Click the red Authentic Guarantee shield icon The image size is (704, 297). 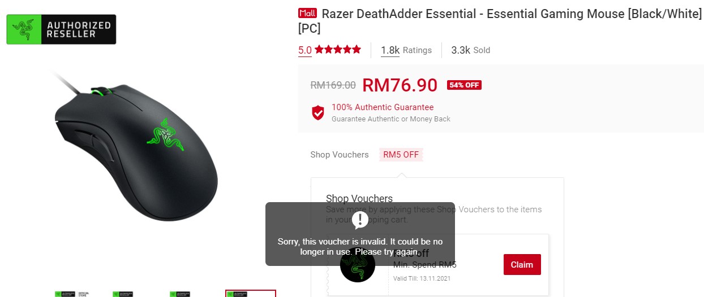(x=318, y=112)
